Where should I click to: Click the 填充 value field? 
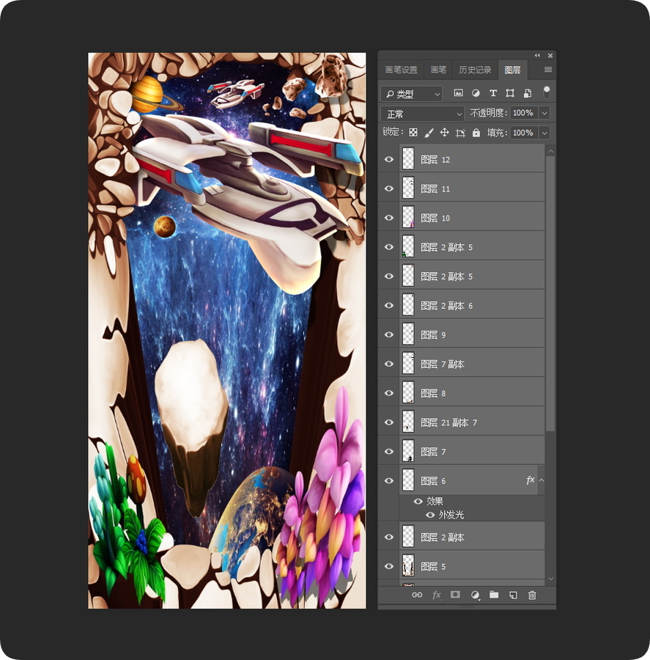click(524, 133)
